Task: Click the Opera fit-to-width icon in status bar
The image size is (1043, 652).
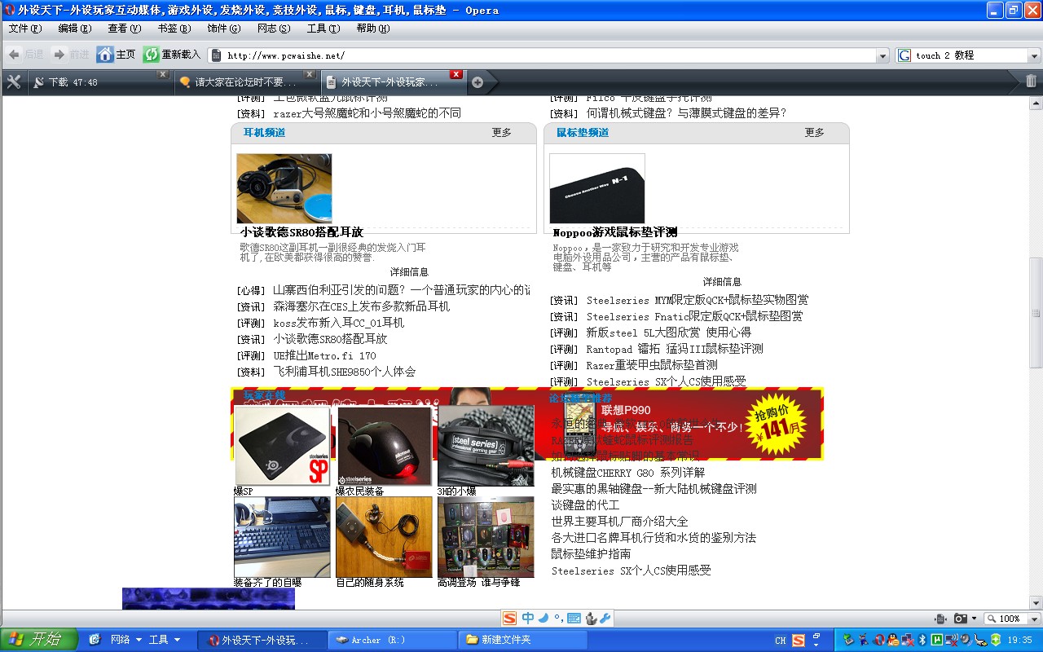Action: [x=940, y=619]
